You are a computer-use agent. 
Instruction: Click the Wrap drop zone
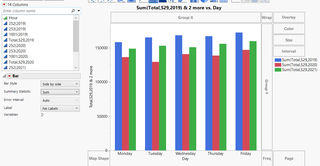(x=267, y=17)
